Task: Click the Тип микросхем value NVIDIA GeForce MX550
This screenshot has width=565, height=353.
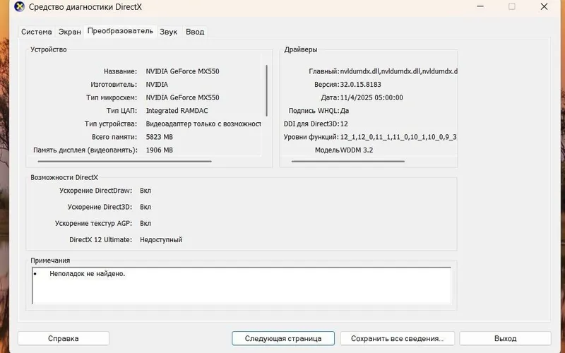Action: (182, 97)
